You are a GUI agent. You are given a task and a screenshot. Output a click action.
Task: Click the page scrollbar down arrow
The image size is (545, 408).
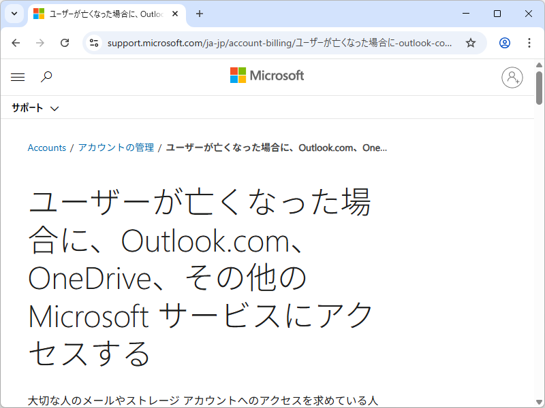tap(539, 401)
